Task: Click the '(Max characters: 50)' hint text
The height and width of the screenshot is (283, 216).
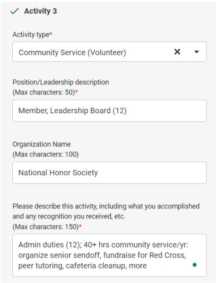Action: tap(43, 92)
